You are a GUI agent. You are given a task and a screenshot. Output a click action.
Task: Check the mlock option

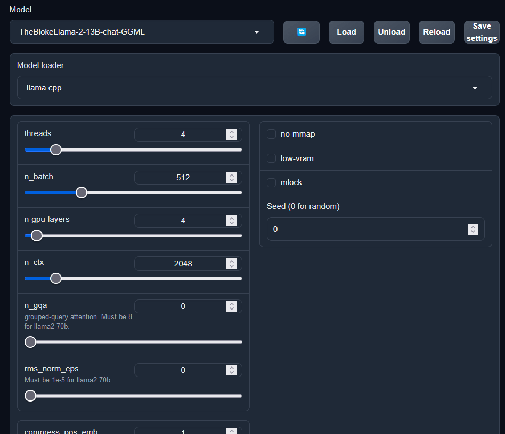tap(271, 182)
